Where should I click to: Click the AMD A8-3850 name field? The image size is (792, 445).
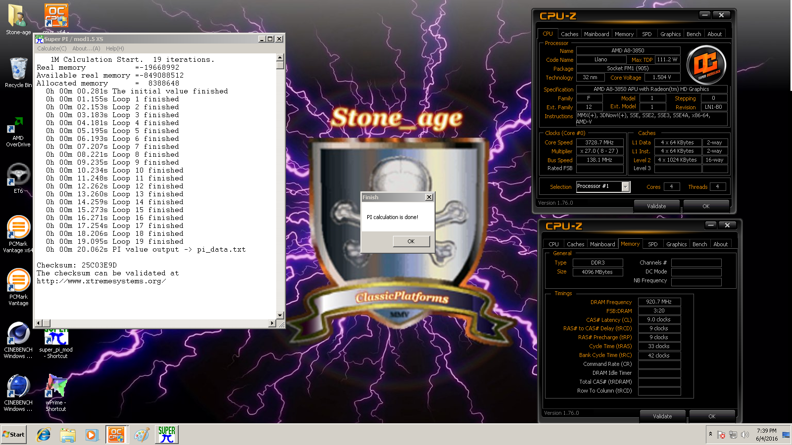tap(628, 50)
